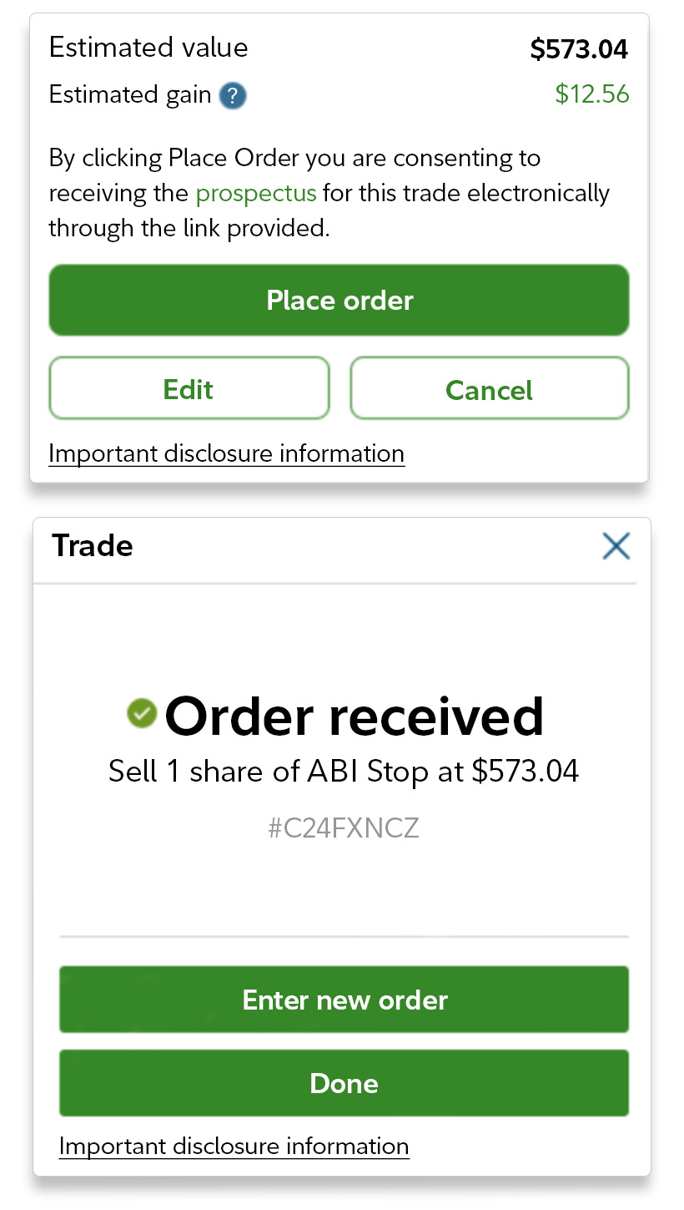The image size is (684, 1210).
Task: Close the Trade panel with the X
Action: click(616, 546)
